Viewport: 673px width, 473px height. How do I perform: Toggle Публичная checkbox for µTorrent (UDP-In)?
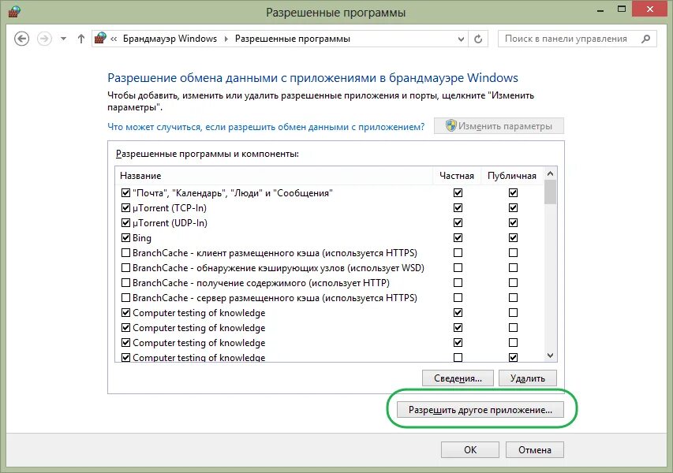pyautogui.click(x=513, y=222)
